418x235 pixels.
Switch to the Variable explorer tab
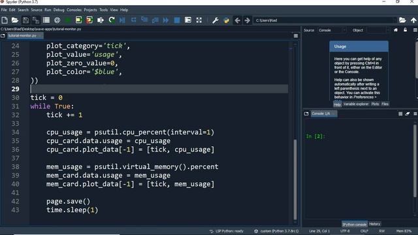point(355,104)
